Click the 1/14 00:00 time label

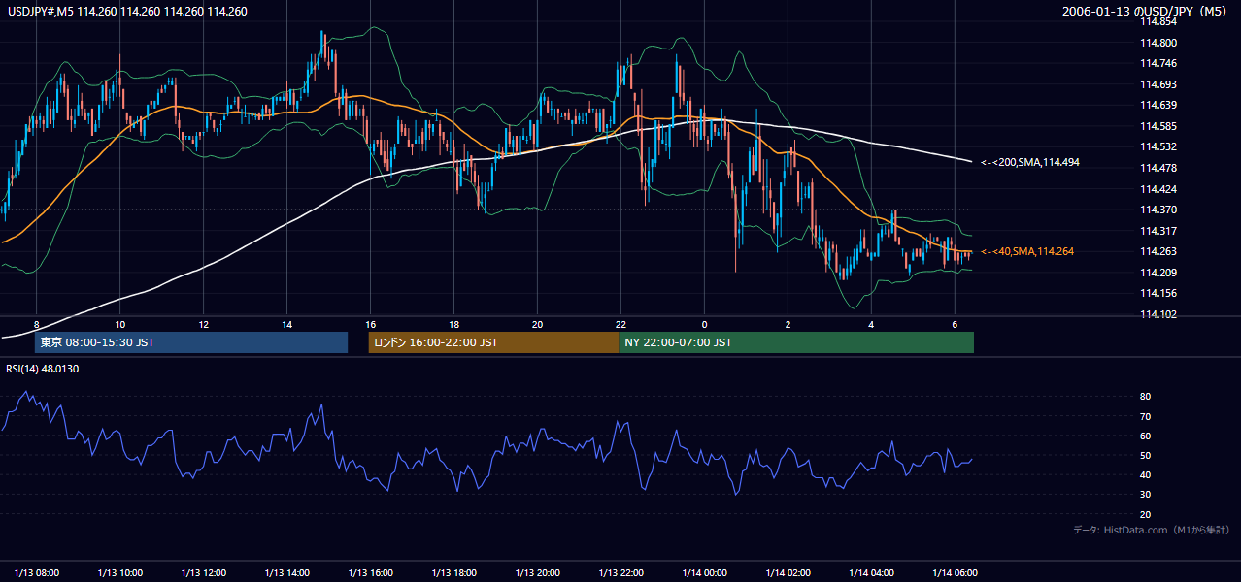[704, 572]
